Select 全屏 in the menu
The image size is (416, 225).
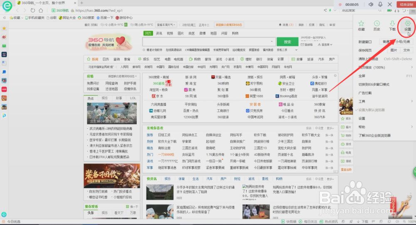(362, 76)
